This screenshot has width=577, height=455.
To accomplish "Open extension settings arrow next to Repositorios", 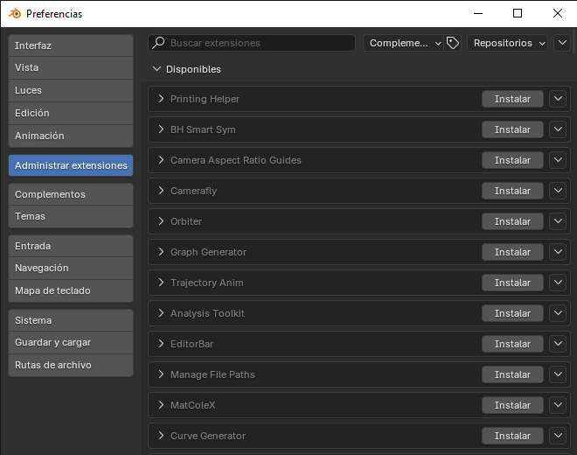I will click(x=561, y=43).
